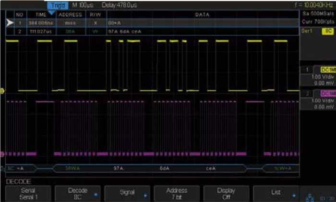
Task: Click the Trig'd status indicator
Action: click(58, 5)
